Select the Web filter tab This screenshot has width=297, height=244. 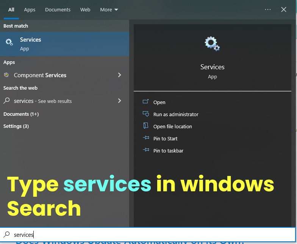pyautogui.click(x=85, y=9)
